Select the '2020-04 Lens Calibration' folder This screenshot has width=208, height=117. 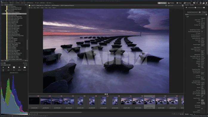(x=13, y=40)
